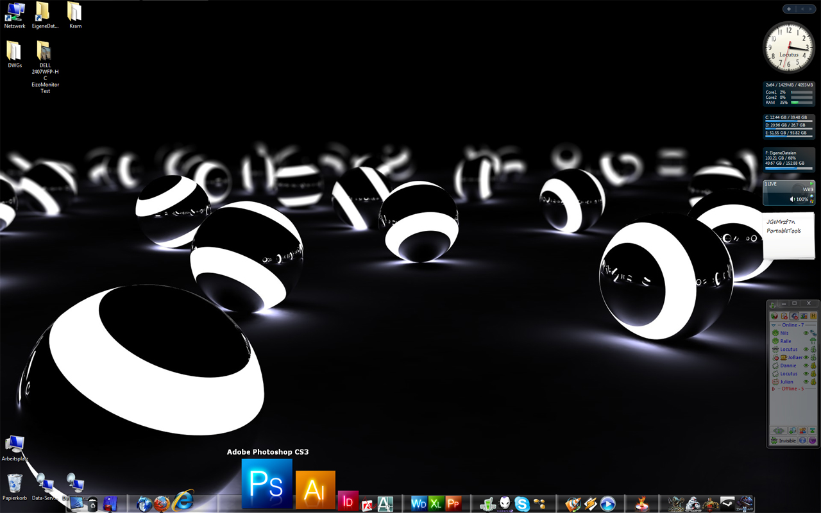Launch Adobe Photoshop CS3 from the dock

click(x=267, y=484)
